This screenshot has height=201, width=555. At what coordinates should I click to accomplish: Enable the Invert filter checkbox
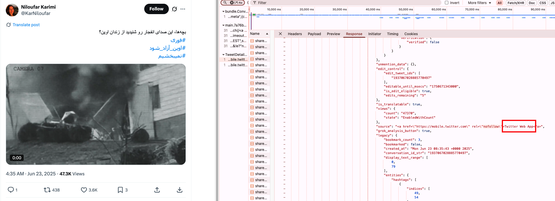(x=447, y=3)
